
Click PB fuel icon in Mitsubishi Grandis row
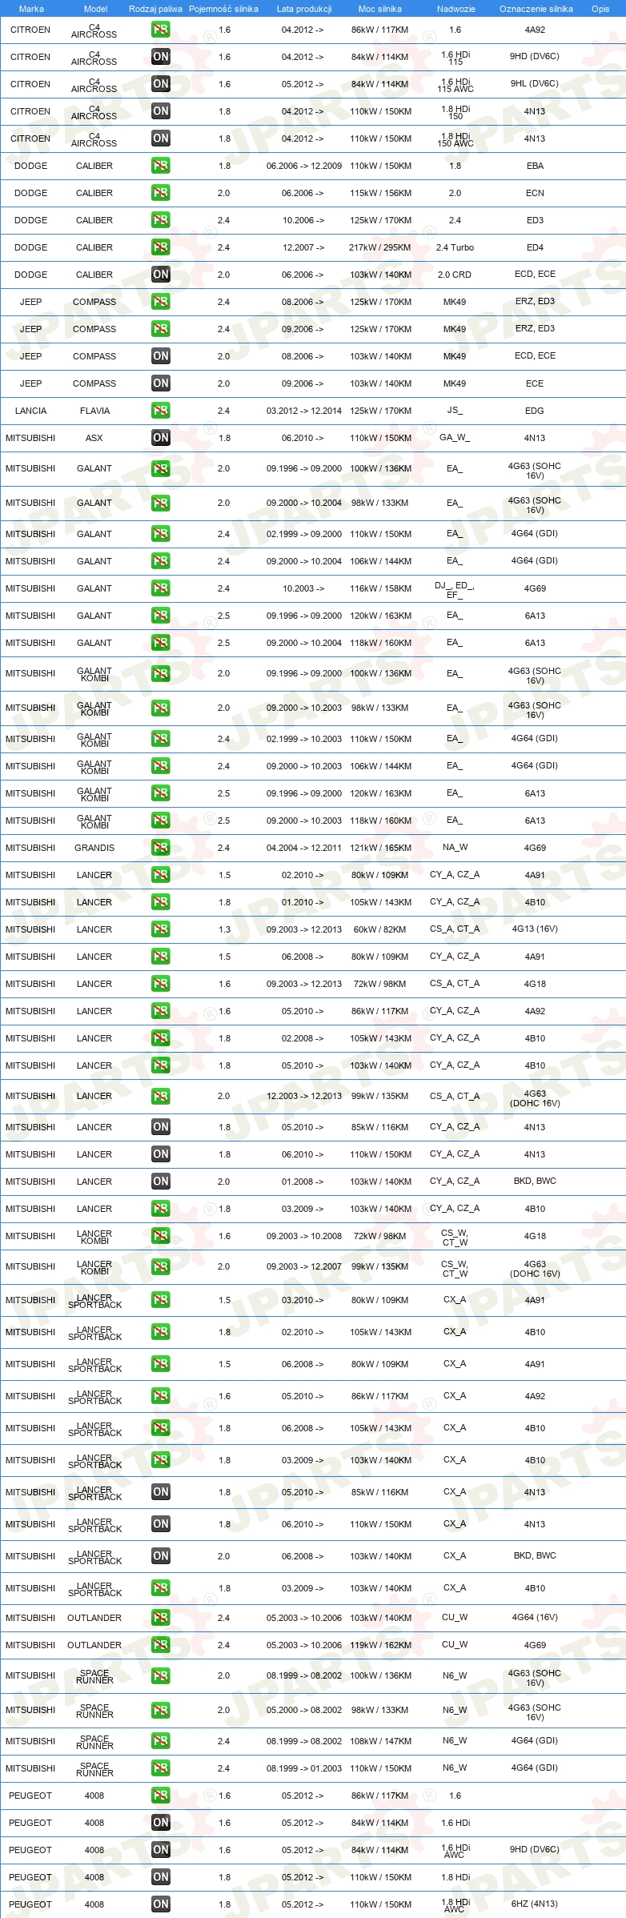pyautogui.click(x=161, y=848)
